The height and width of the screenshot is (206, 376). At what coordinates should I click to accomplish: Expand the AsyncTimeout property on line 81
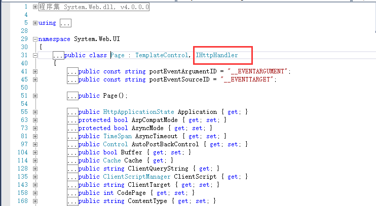pos(35,136)
